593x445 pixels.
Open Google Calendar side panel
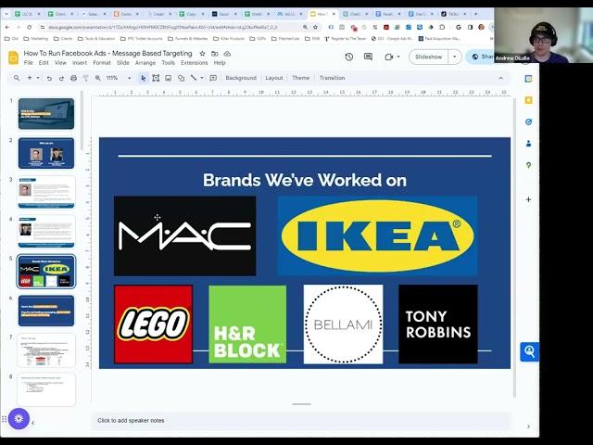[529, 79]
